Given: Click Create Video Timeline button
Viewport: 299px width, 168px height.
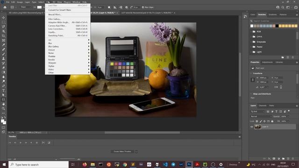Looking at the screenshot, I should 122,152.
